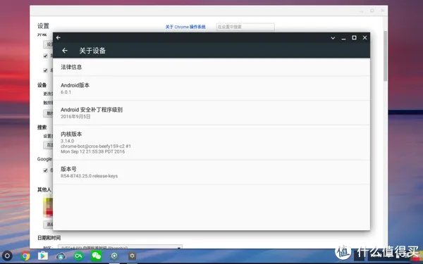Click the Android version value 6.0.1
This screenshot has height=264, width=423.
click(66, 92)
